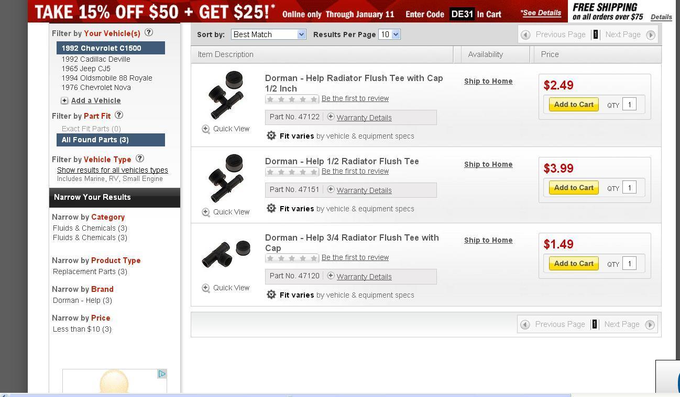
Task: Click Quick View magnifier for part 47120
Action: 206,288
